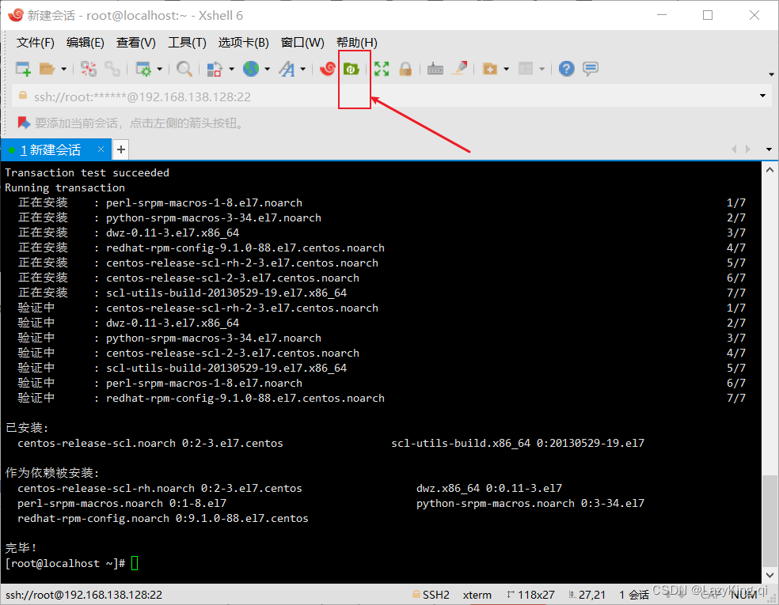Click the Reconnect chain-link icon

(112, 69)
